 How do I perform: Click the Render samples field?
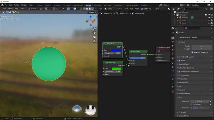pyautogui.click(x=201, y=46)
